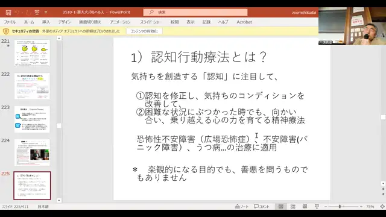Click the slide pane scroll-down arrow
Screen dimensions: 386x217
pos(383,183)
